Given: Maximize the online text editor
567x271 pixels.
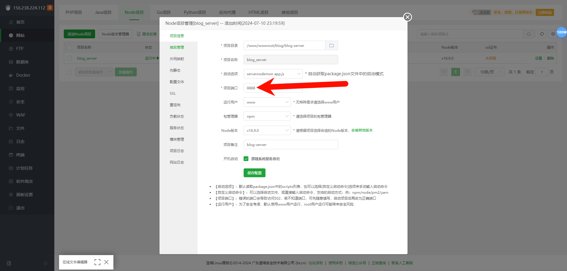Looking at the screenshot, I should 97,262.
